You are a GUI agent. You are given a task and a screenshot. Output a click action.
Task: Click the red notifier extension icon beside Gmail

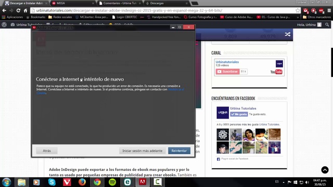(x=313, y=10)
